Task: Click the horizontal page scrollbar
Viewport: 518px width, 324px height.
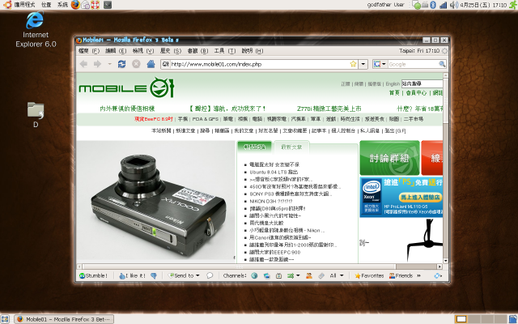Action: tap(239, 266)
